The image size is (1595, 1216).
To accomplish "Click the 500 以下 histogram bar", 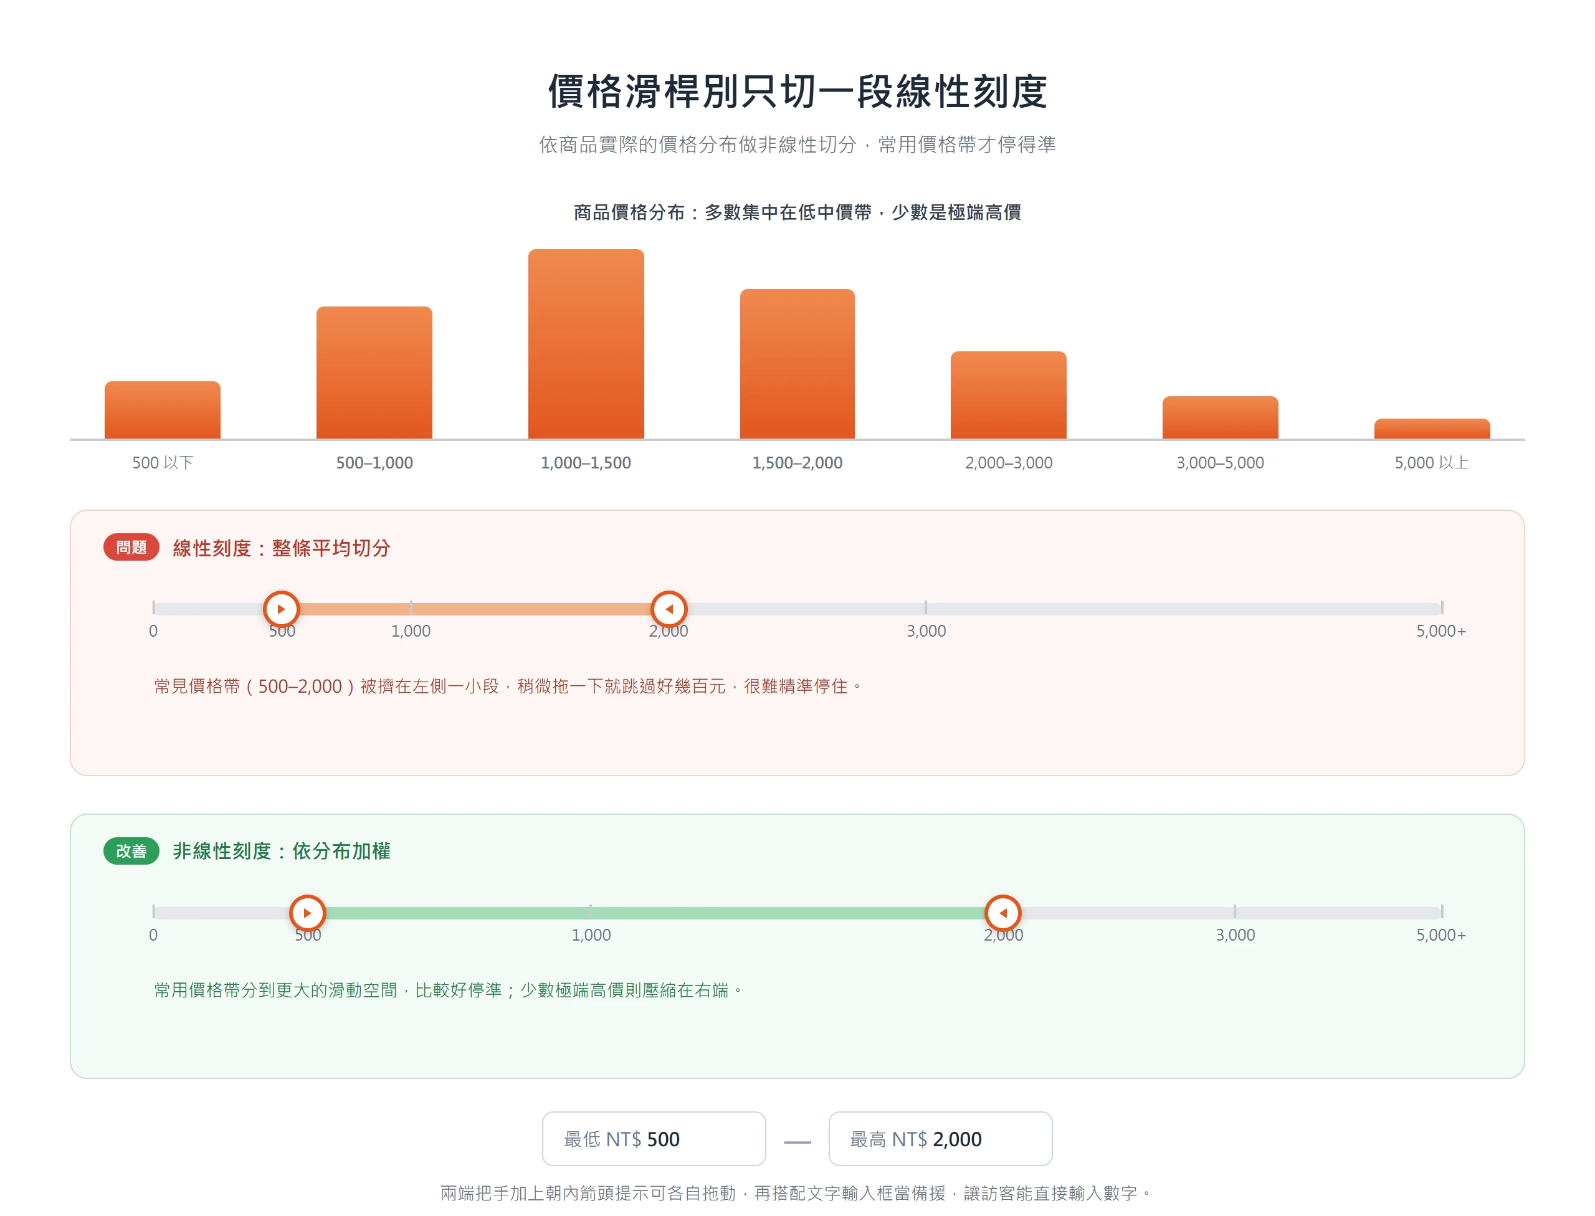I will pyautogui.click(x=162, y=410).
